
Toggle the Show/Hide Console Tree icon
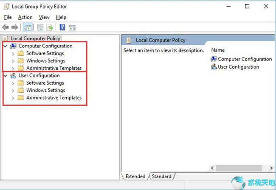point(28,28)
